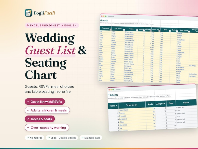
Task: Select the Head table name cell
Action: (x=132, y=110)
